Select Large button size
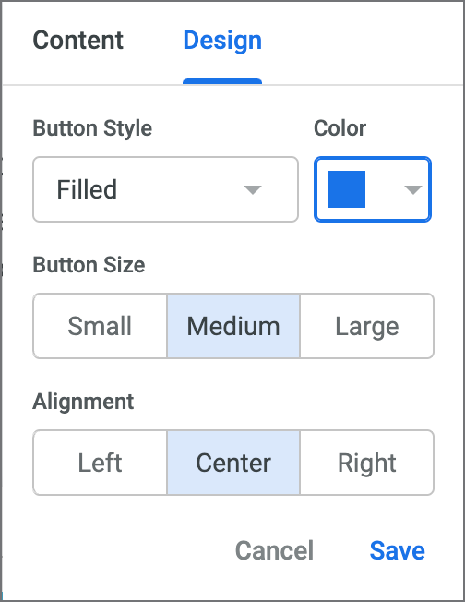This screenshot has height=602, width=465. coord(367,326)
